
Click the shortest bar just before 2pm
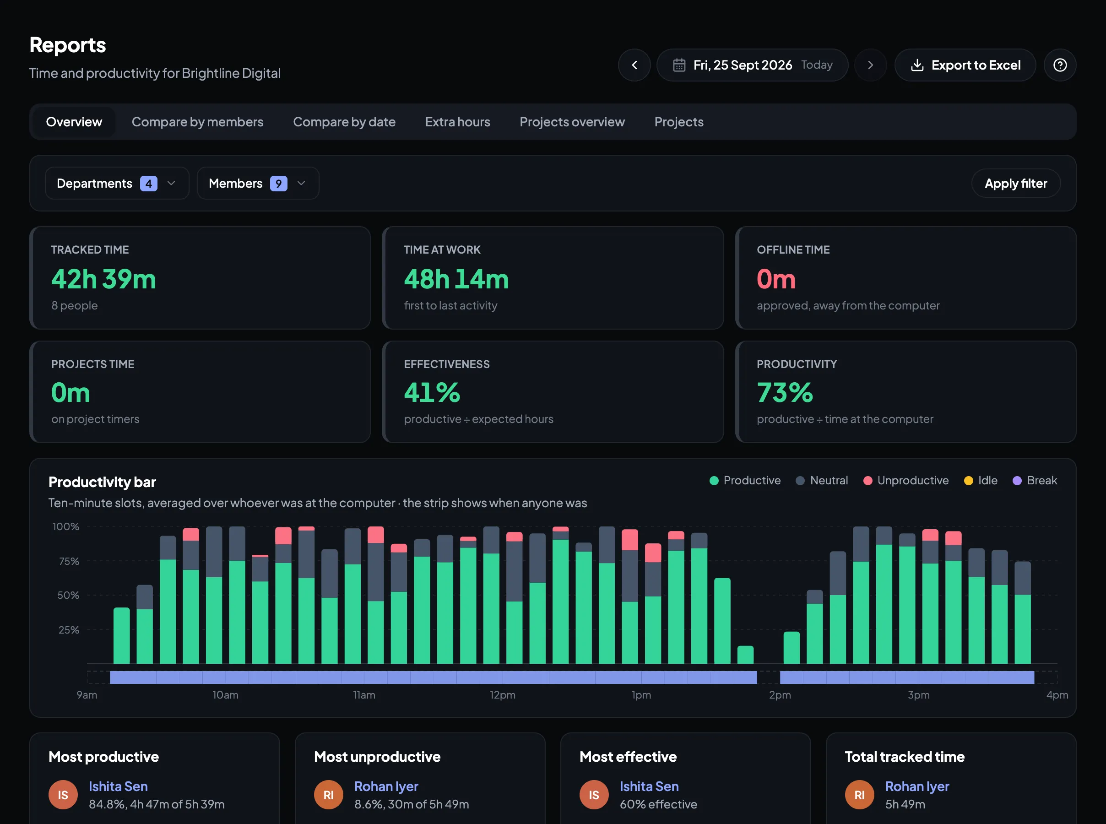[745, 655]
